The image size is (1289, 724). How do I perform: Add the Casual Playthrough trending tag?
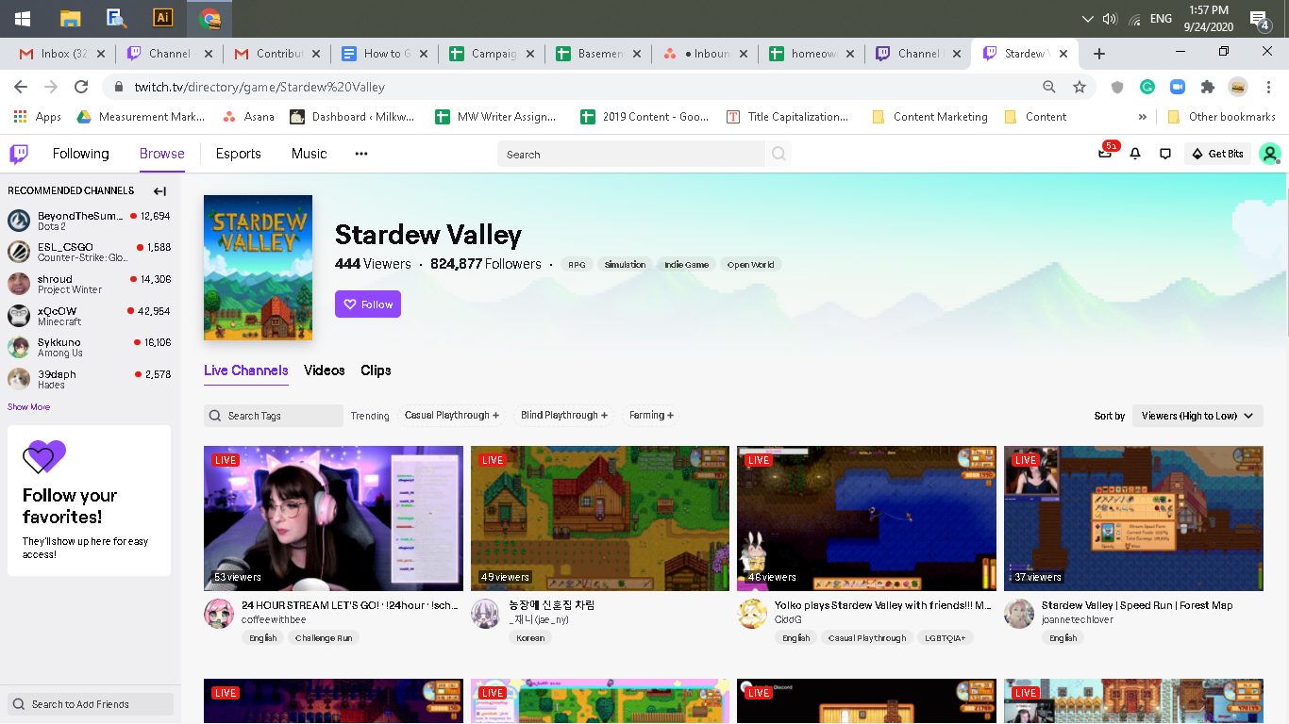coord(452,415)
